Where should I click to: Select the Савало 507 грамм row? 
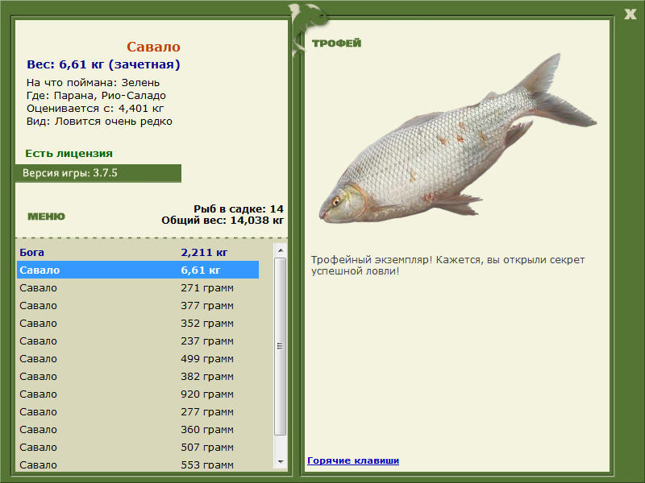(x=138, y=447)
